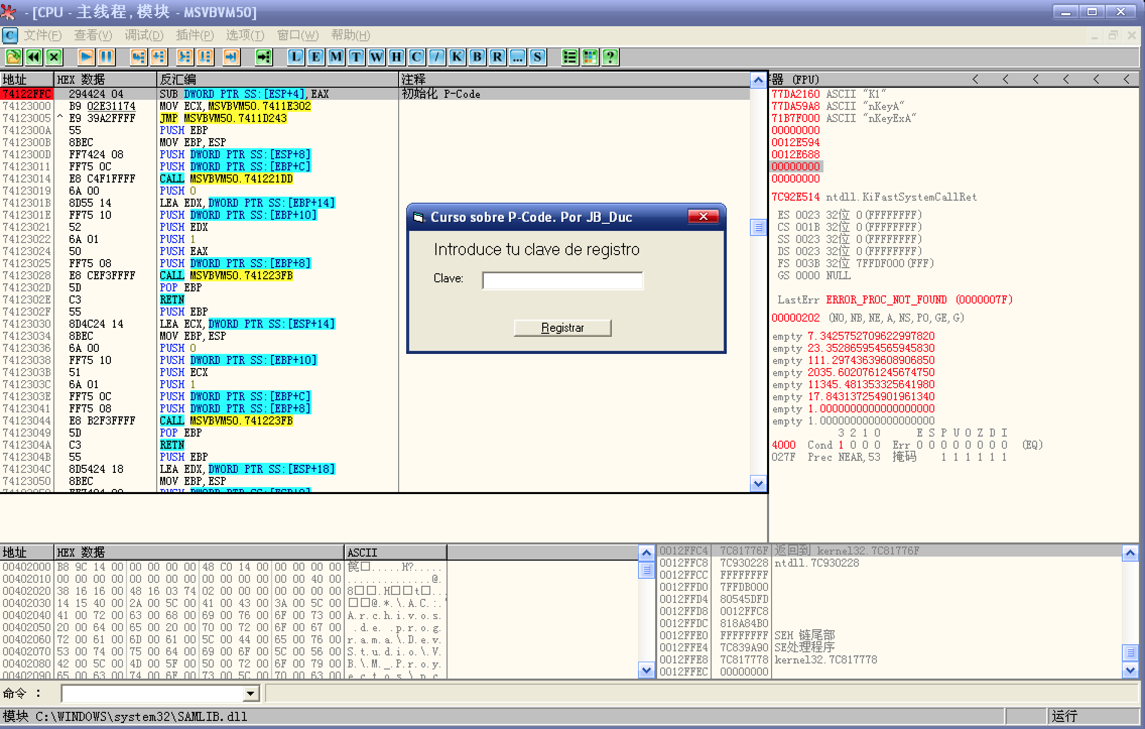1145x729 pixels.
Task: Click the Restart program rewind icon
Action: 34,57
